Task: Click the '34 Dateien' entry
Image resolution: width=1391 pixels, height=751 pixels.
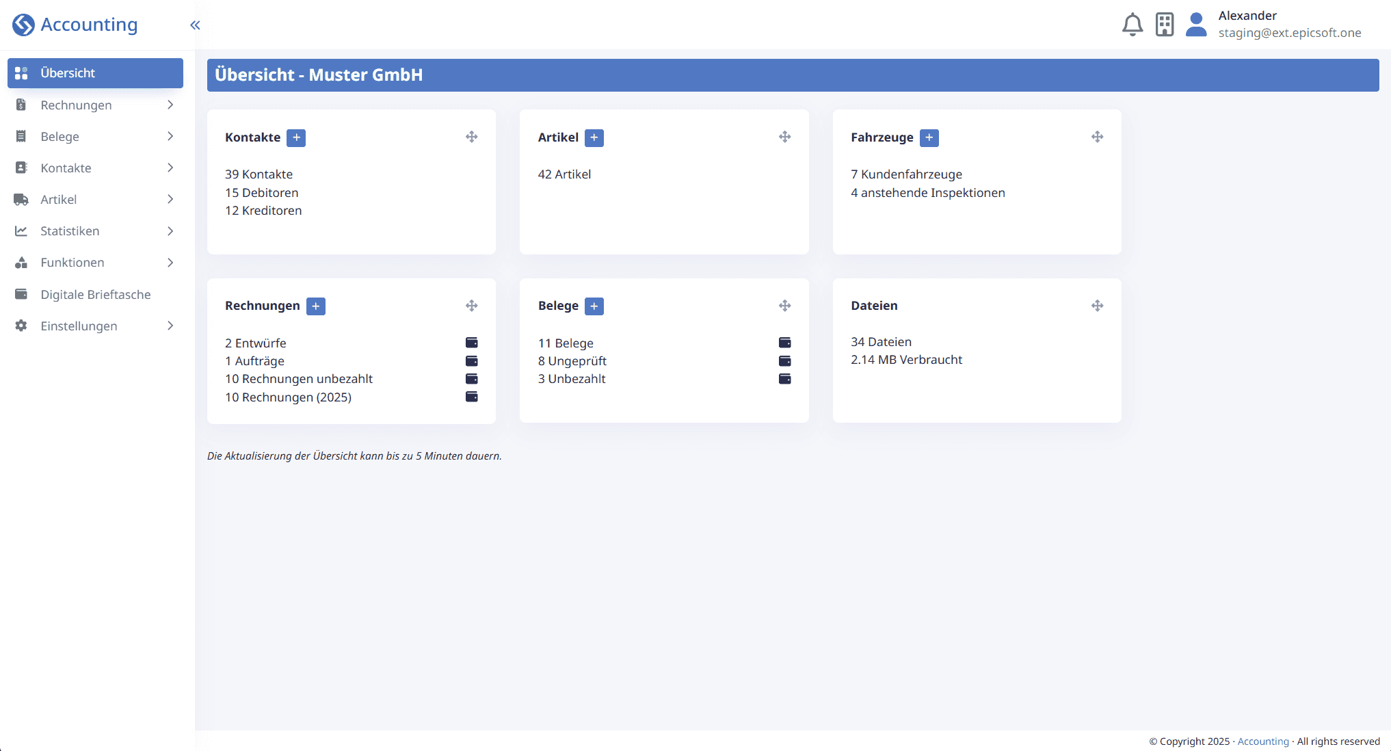Action: [881, 342]
